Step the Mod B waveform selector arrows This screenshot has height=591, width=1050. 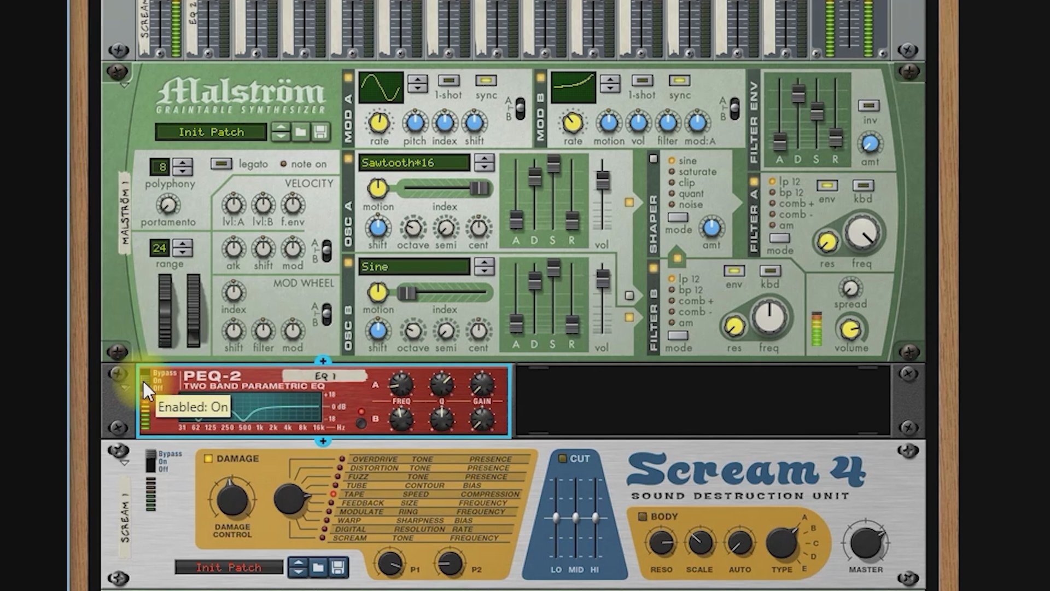coord(610,84)
